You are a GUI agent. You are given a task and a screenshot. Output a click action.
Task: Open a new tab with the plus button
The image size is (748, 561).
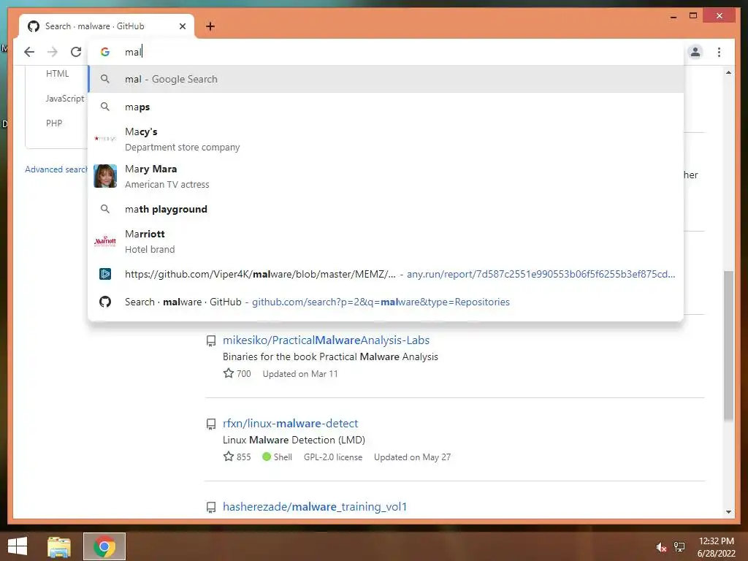[210, 26]
